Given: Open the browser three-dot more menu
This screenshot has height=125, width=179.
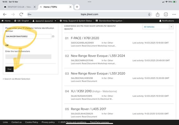Looking at the screenshot, I should click(174, 14).
